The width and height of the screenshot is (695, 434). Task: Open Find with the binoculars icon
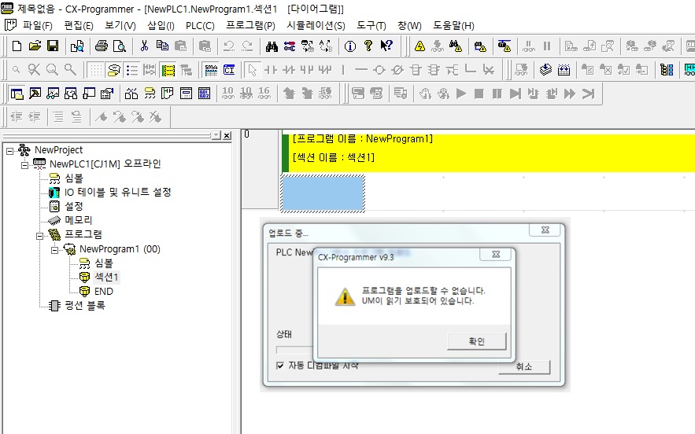click(272, 46)
